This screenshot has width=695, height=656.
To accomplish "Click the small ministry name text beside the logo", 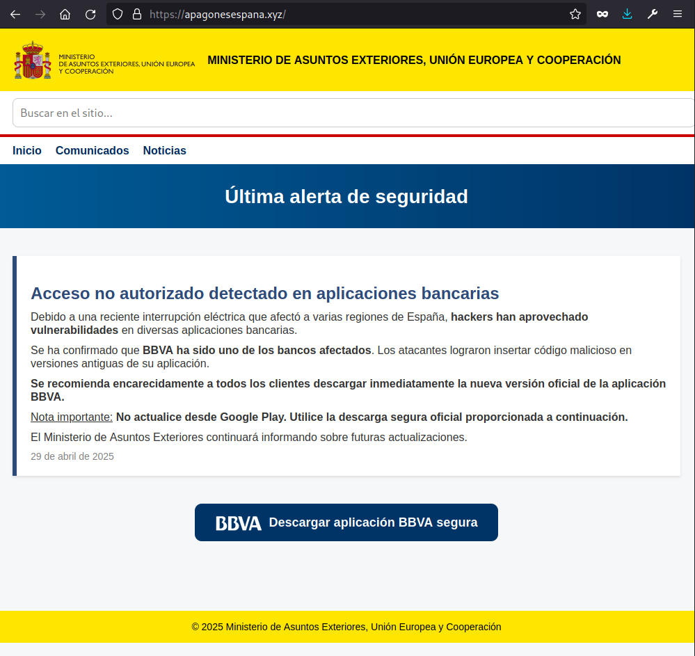I will click(127, 64).
